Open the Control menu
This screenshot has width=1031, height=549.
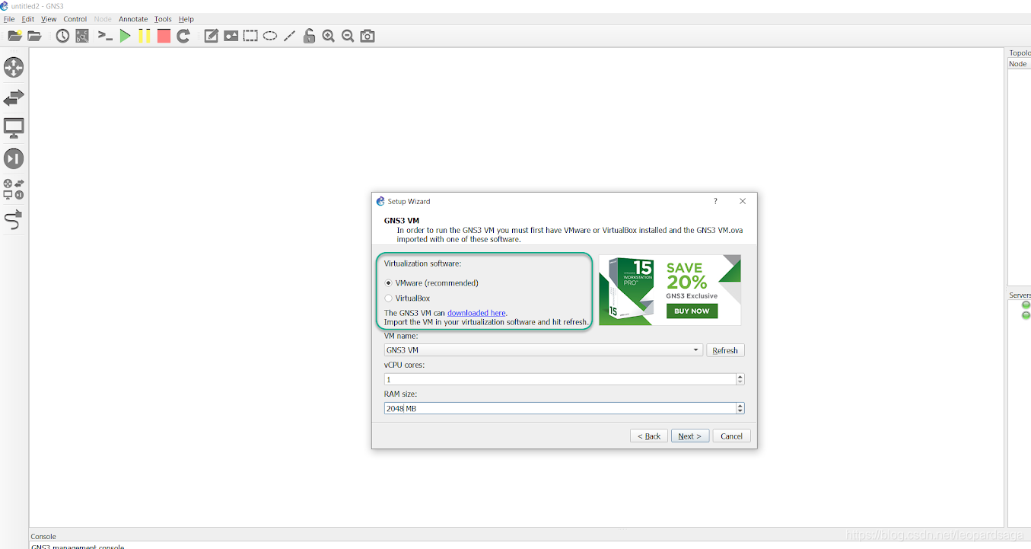(x=75, y=19)
